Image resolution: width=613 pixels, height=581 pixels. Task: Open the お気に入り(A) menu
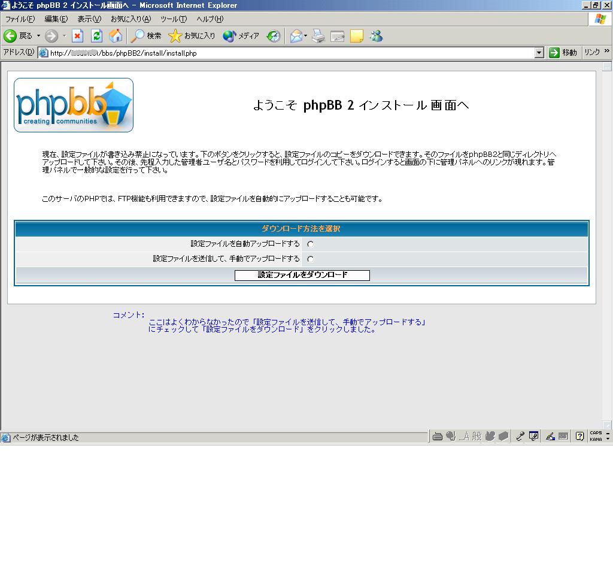pyautogui.click(x=131, y=19)
